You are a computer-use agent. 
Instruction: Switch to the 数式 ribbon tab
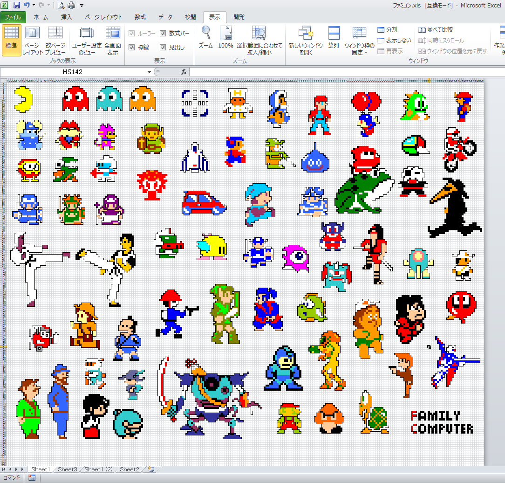pos(140,17)
